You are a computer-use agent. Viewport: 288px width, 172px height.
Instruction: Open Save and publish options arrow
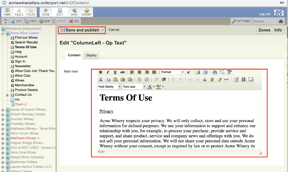pyautogui.click(x=103, y=30)
